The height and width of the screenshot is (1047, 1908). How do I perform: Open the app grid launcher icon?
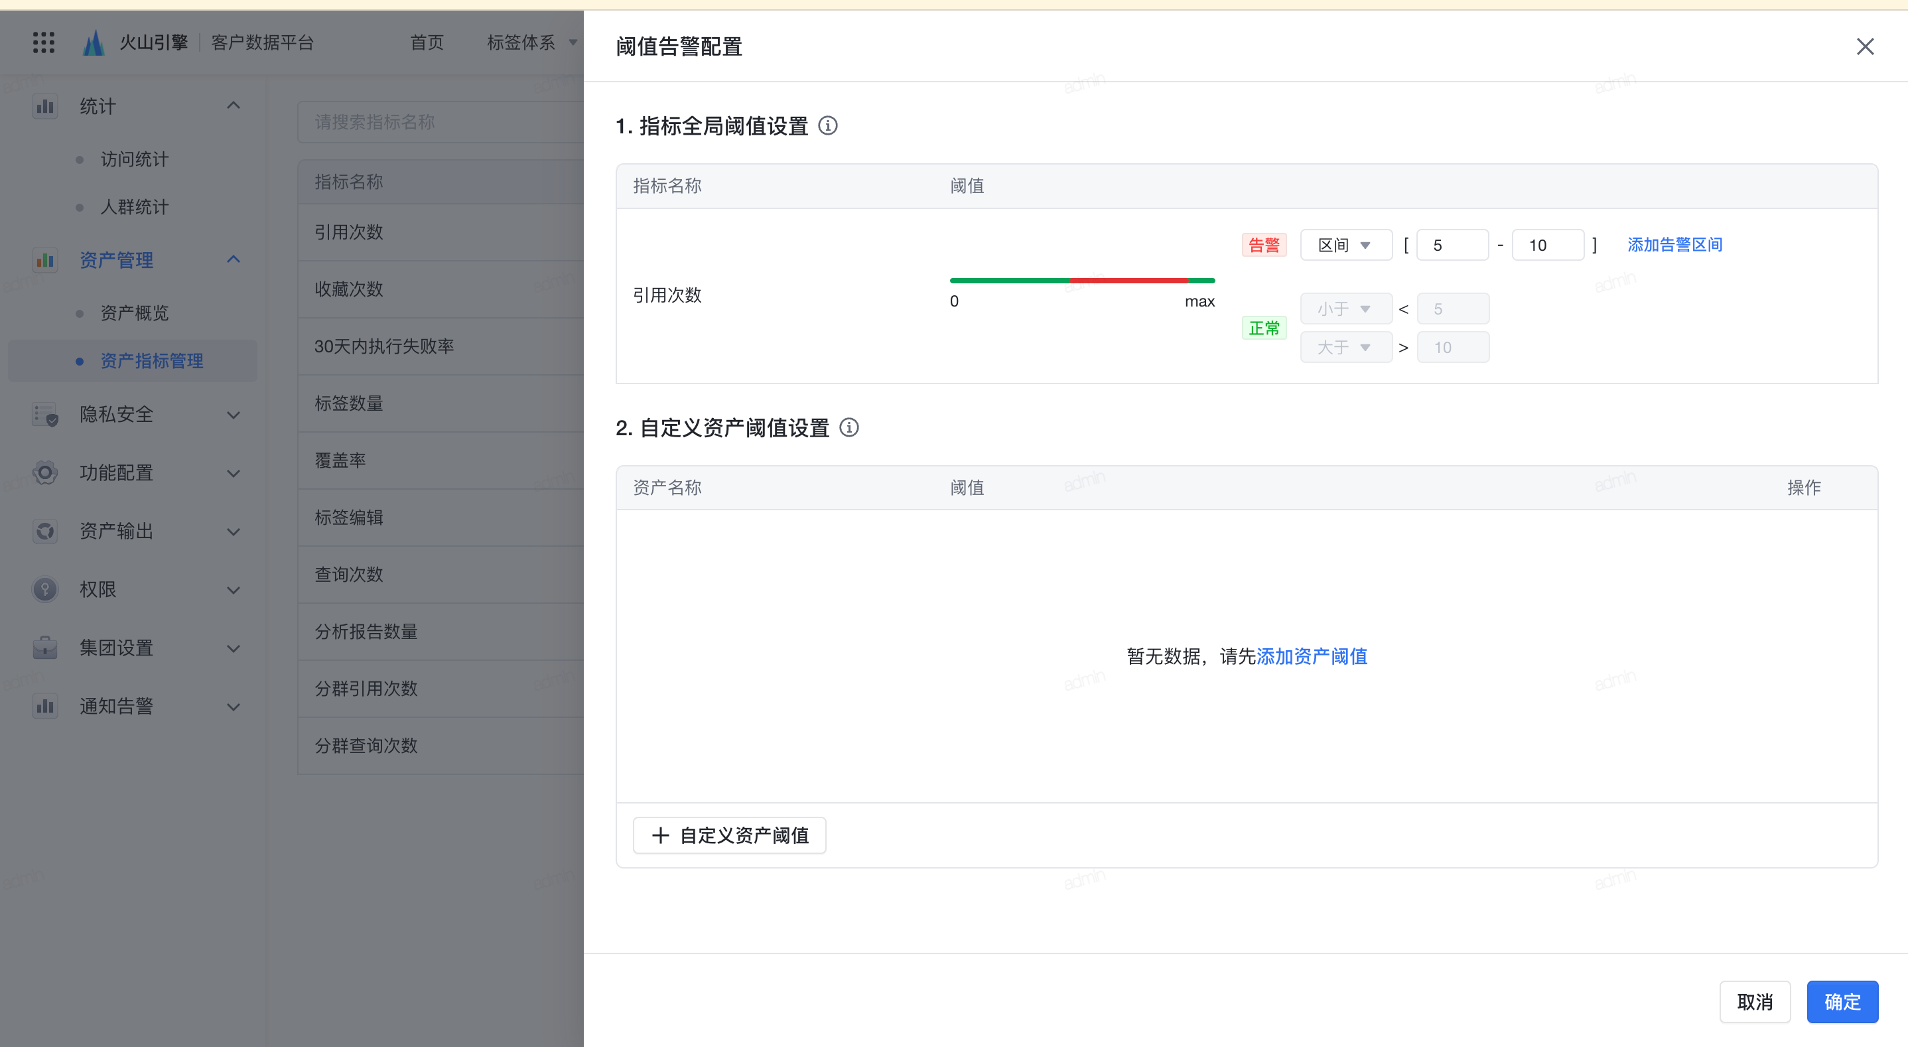click(x=44, y=43)
